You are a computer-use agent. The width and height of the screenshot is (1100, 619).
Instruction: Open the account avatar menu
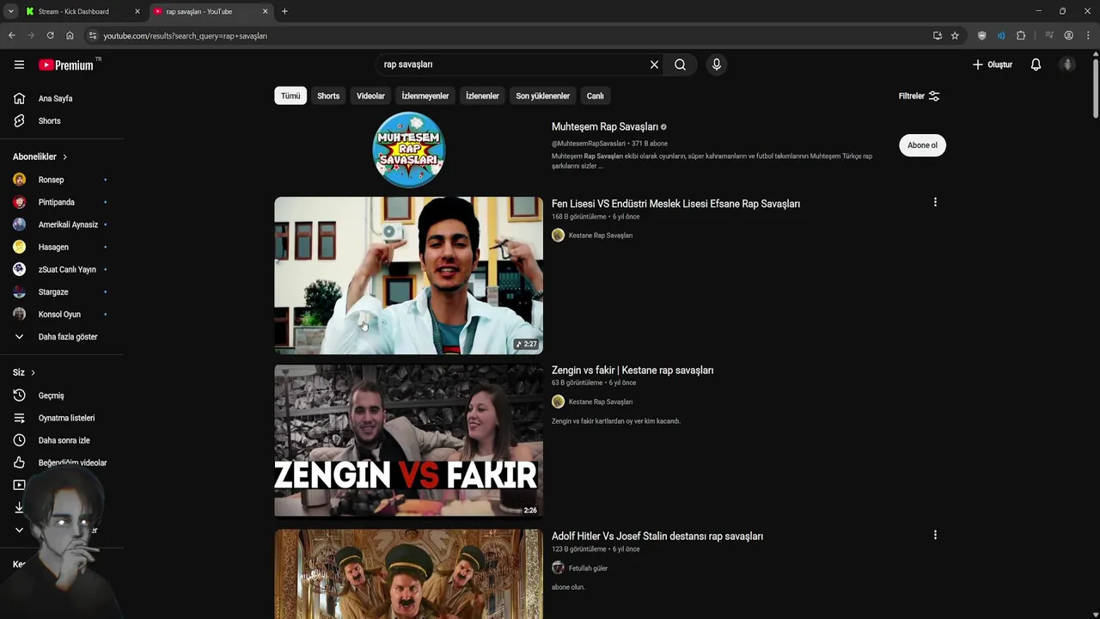pyautogui.click(x=1067, y=64)
